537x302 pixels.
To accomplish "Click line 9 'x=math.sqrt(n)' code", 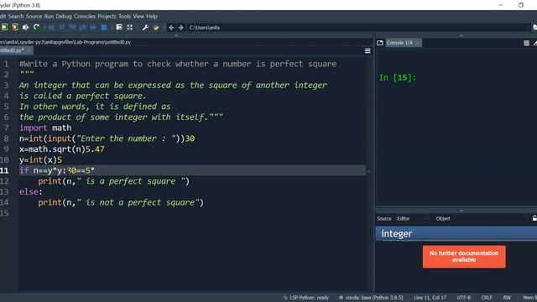I will point(52,149).
